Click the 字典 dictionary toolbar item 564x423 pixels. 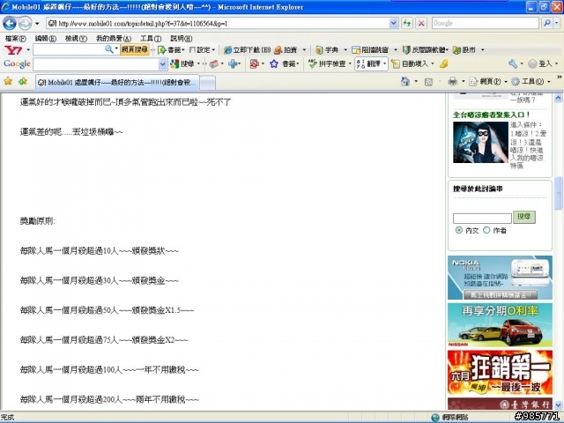coord(327,50)
